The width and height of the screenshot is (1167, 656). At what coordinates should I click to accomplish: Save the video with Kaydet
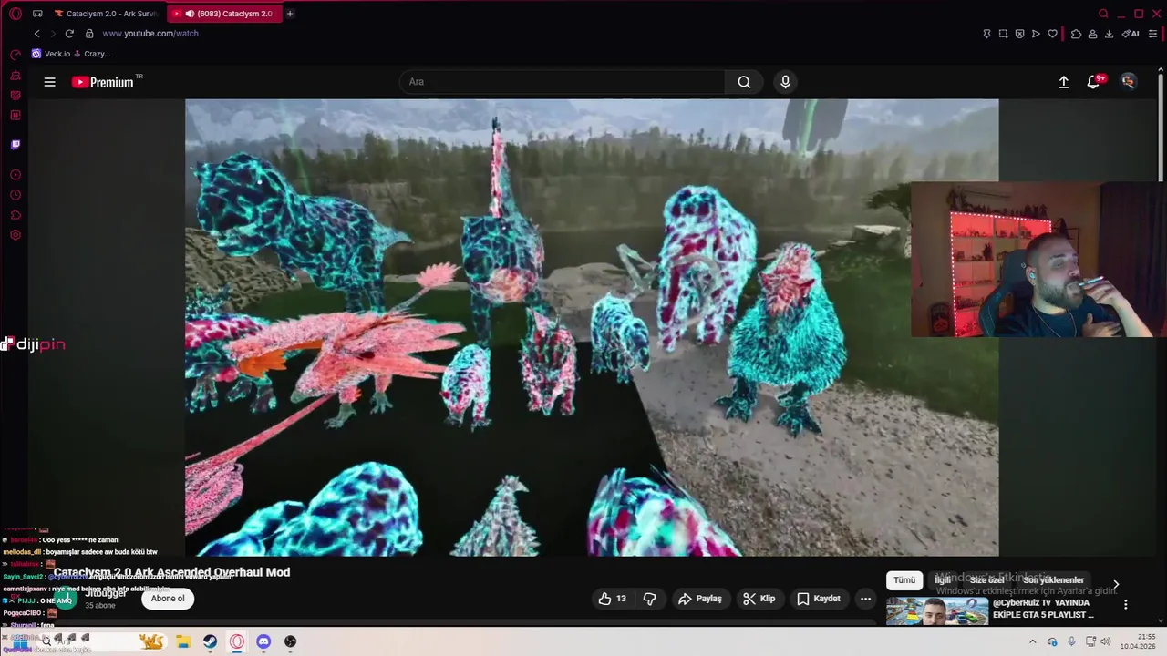[x=819, y=599]
